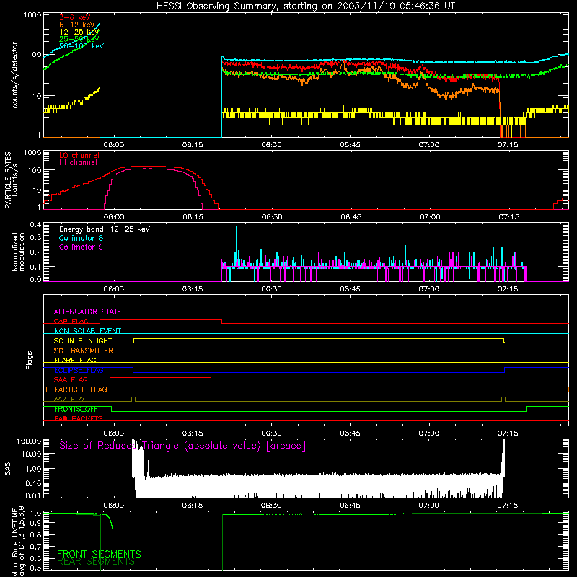Image resolution: width=577 pixels, height=577 pixels.
Task: Click 06:00 under the particle rates panel
Action: (x=114, y=217)
